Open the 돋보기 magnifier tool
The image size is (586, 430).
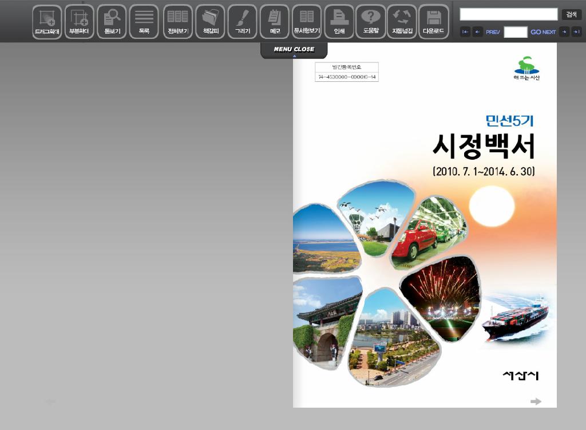point(112,22)
